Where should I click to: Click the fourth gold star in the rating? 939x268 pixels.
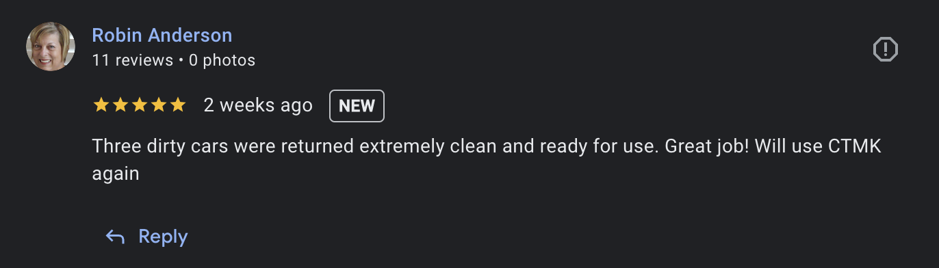(x=158, y=105)
